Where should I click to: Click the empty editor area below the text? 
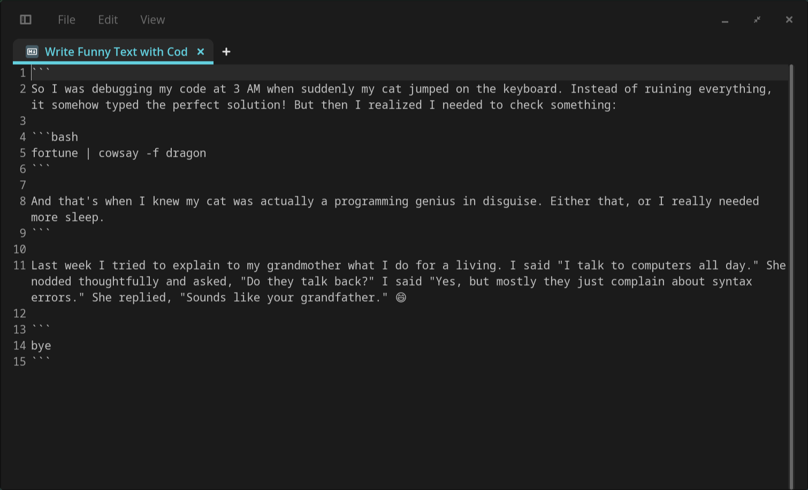(375, 428)
